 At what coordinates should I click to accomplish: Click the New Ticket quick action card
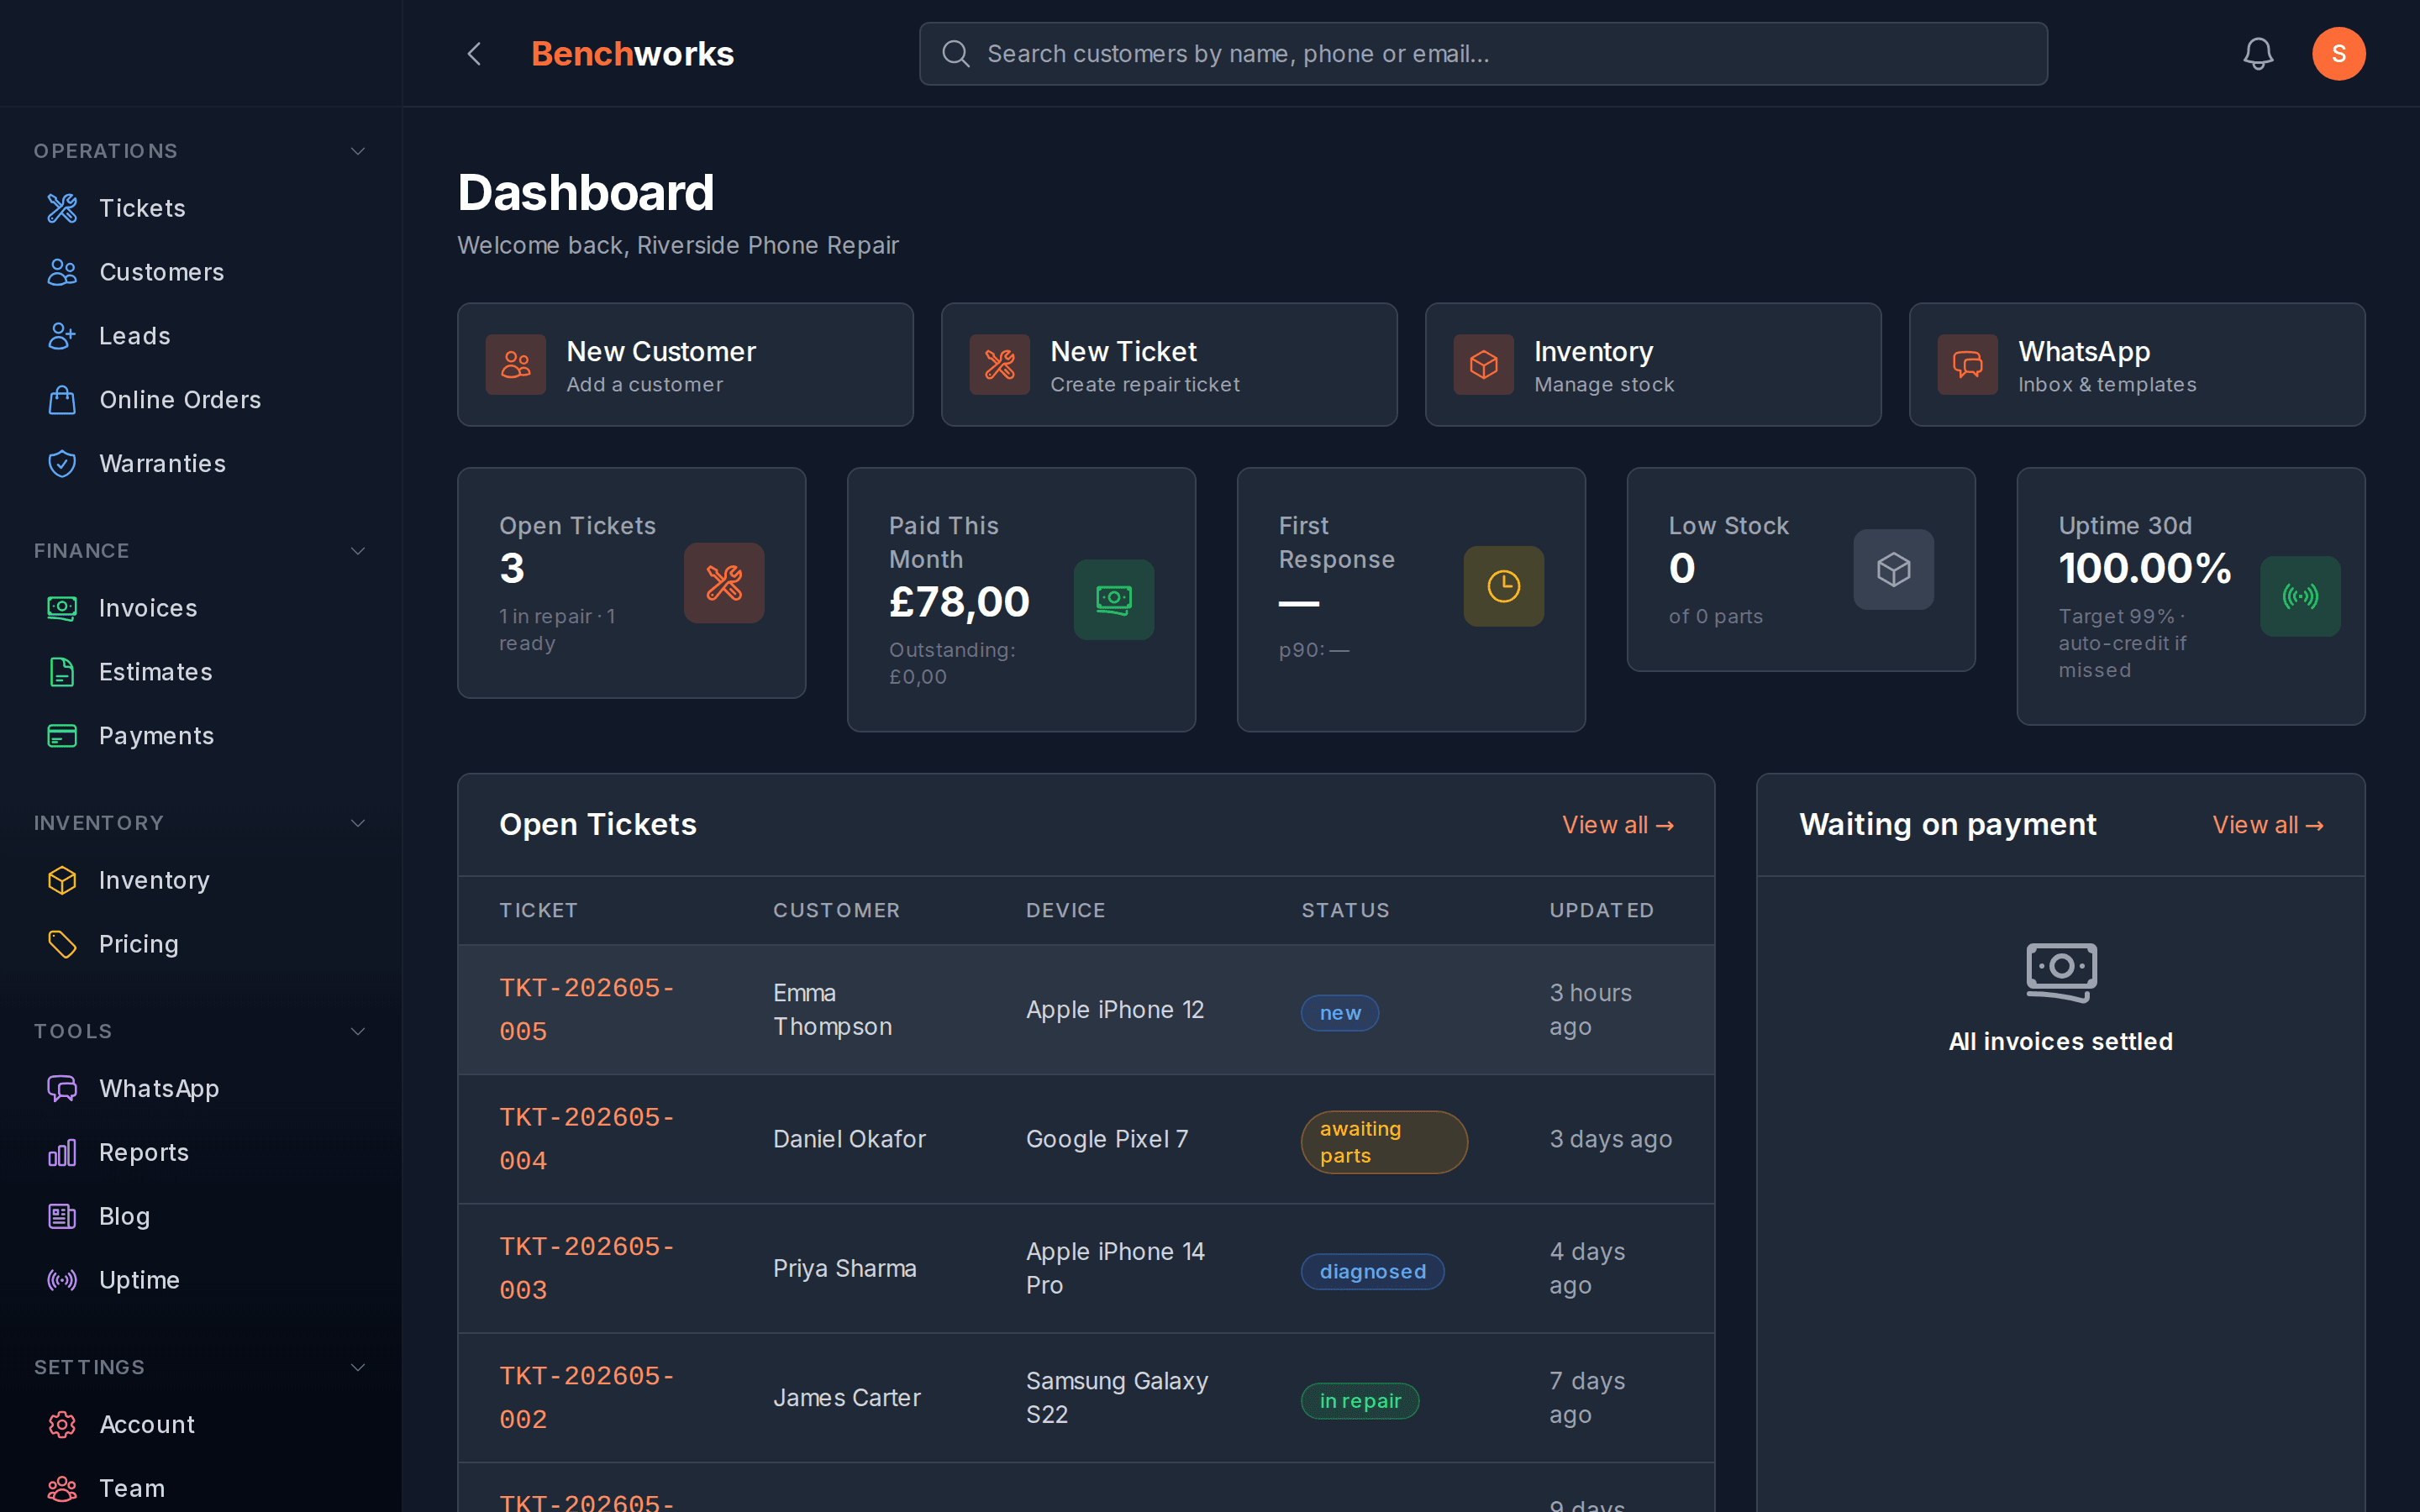[1169, 365]
